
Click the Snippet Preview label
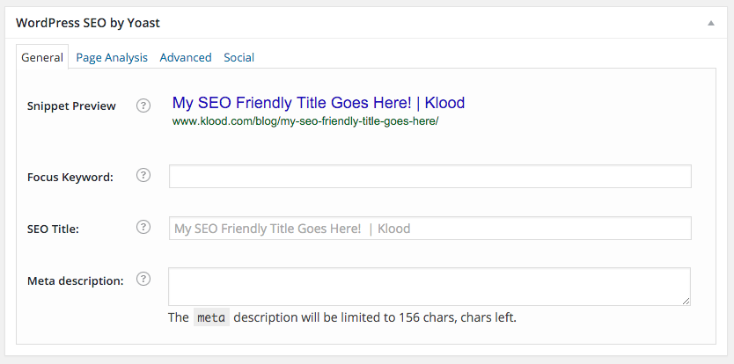(71, 106)
